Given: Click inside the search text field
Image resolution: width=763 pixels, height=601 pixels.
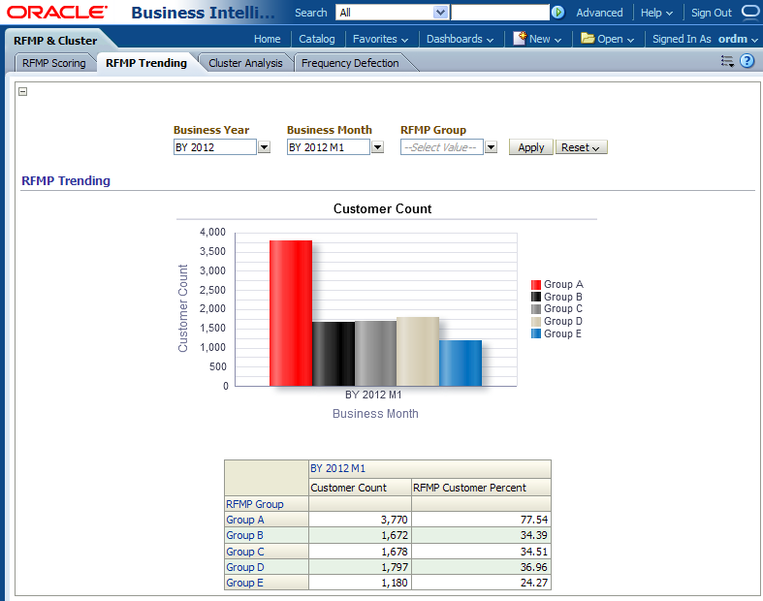Looking at the screenshot, I should coord(499,13).
